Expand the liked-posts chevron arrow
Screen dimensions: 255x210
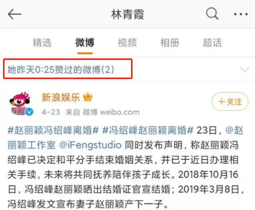coord(244,69)
